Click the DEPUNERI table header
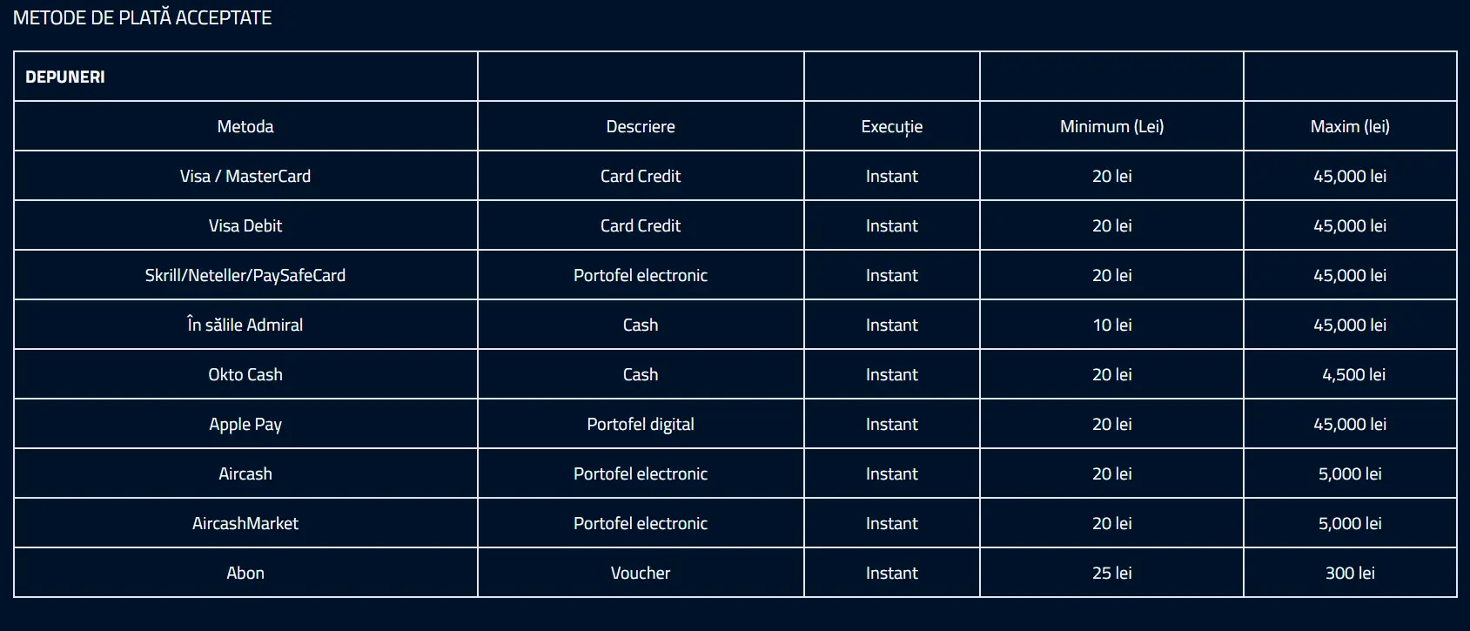Image resolution: width=1470 pixels, height=631 pixels. [65, 77]
